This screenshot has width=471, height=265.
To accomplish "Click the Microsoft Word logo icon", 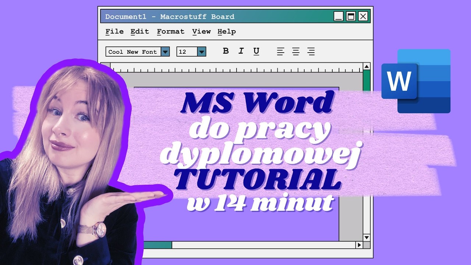I will [416, 81].
